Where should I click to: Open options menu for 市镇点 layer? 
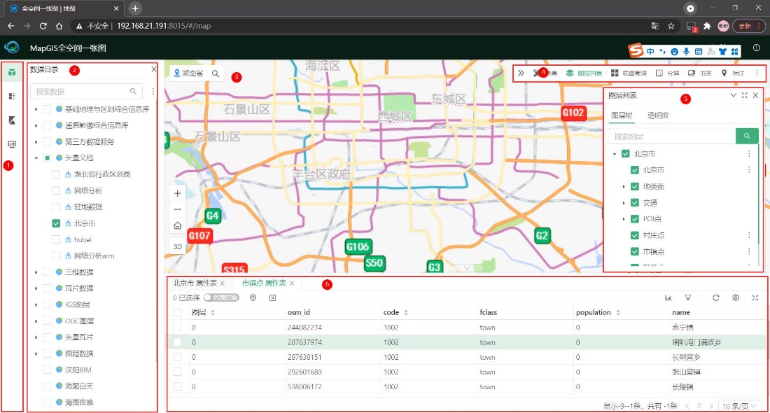(749, 251)
